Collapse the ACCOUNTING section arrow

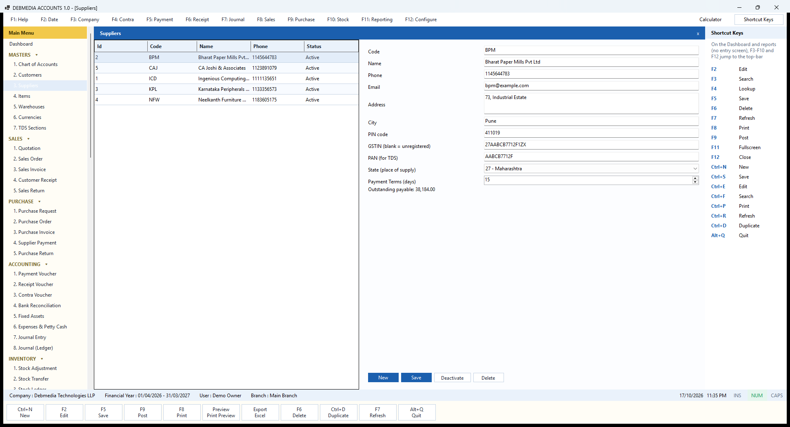click(47, 264)
